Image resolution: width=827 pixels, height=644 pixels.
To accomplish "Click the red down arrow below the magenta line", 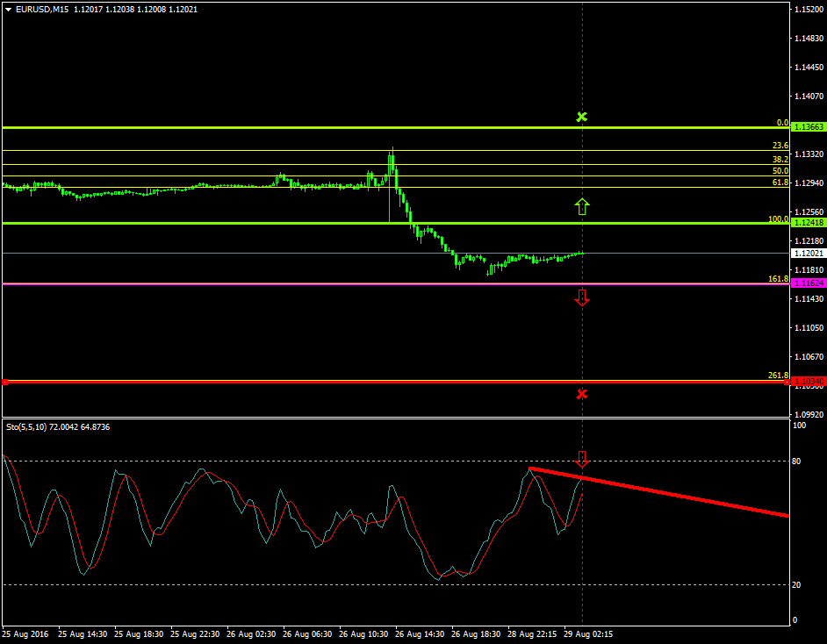I will point(582,297).
